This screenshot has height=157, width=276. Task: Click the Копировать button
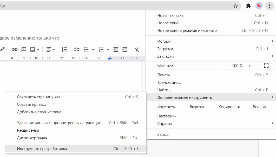coord(229,107)
